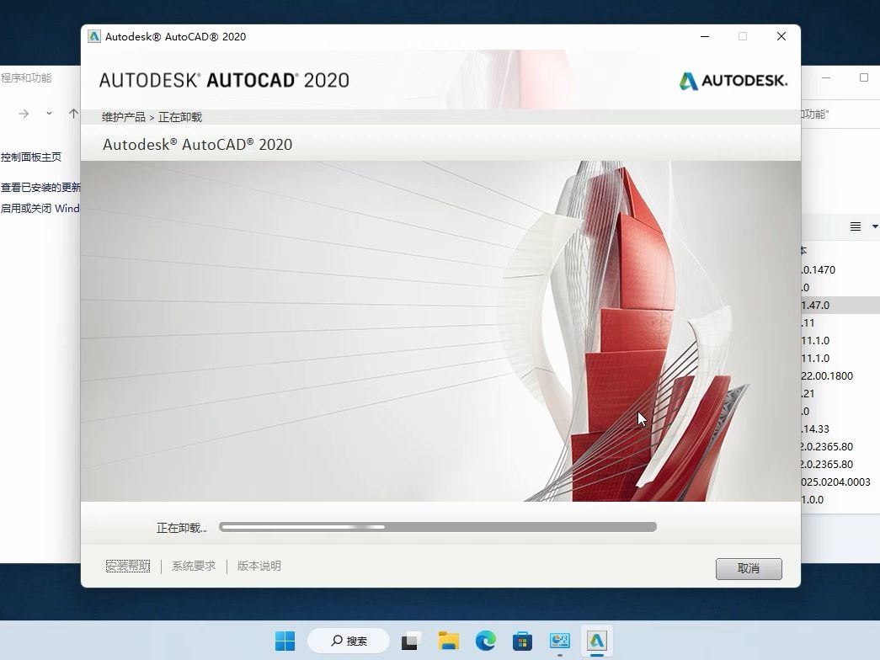
Task: Click the AutoCAD icon in title bar
Action: (x=94, y=36)
